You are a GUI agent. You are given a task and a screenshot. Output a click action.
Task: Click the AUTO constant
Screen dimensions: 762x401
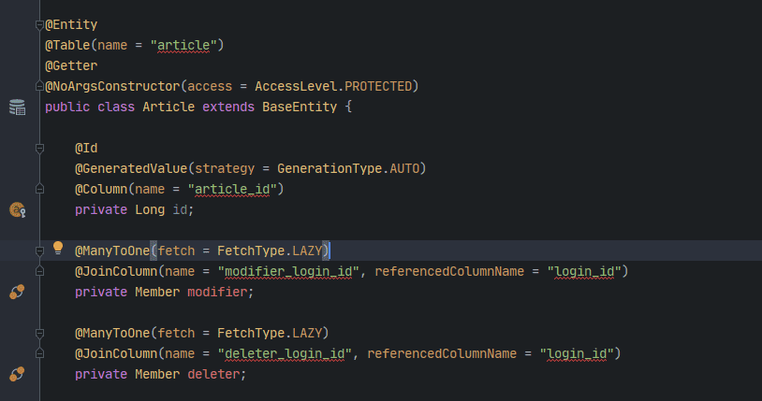404,168
